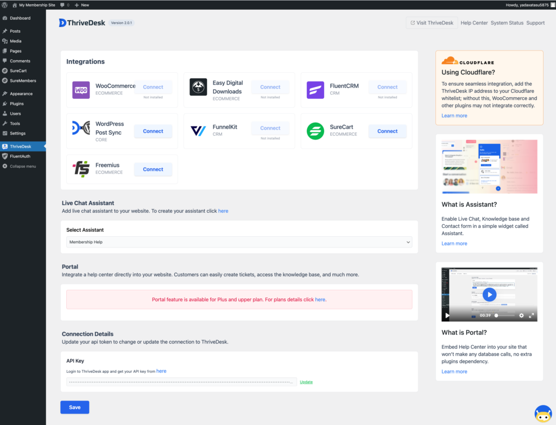Connect the WooCommerce integration
The width and height of the screenshot is (556, 425).
[x=153, y=87]
